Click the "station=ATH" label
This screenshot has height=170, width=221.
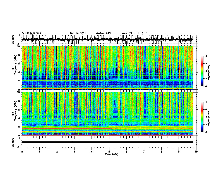click(104, 33)
